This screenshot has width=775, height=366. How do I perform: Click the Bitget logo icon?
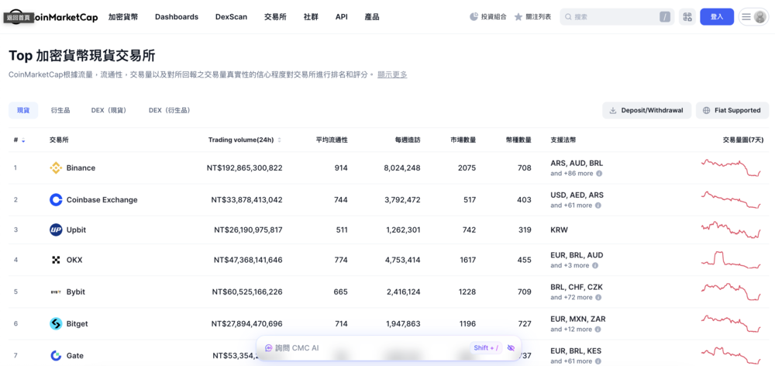click(56, 324)
